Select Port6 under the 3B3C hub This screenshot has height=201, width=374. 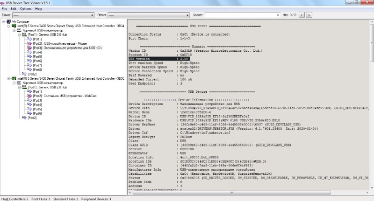[37, 113]
